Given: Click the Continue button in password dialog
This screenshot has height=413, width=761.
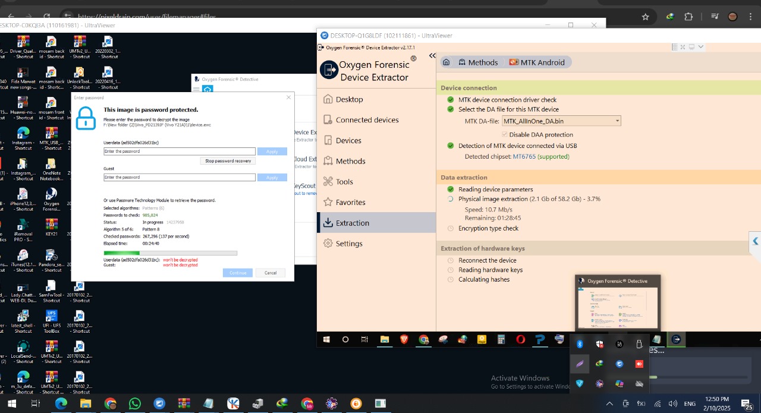Looking at the screenshot, I should (238, 273).
